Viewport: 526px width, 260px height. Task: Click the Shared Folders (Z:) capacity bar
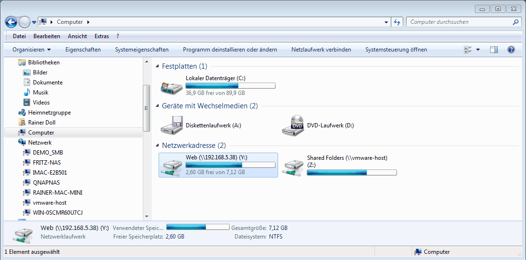tap(352, 173)
